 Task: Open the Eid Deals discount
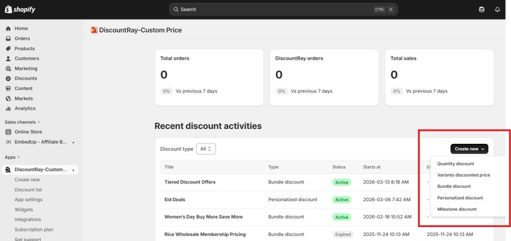pos(175,200)
